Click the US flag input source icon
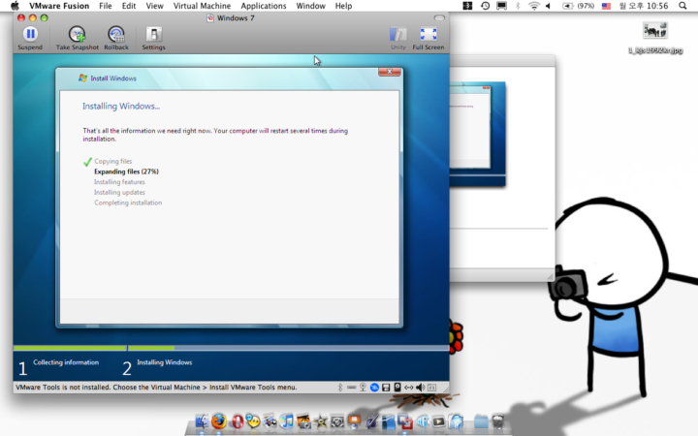 pos(606,6)
